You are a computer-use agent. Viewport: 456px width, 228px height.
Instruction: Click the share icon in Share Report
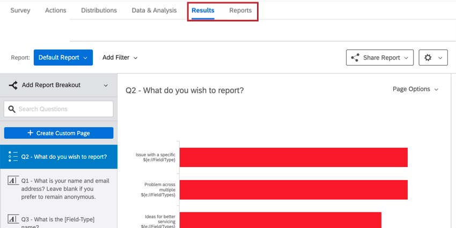(355, 58)
